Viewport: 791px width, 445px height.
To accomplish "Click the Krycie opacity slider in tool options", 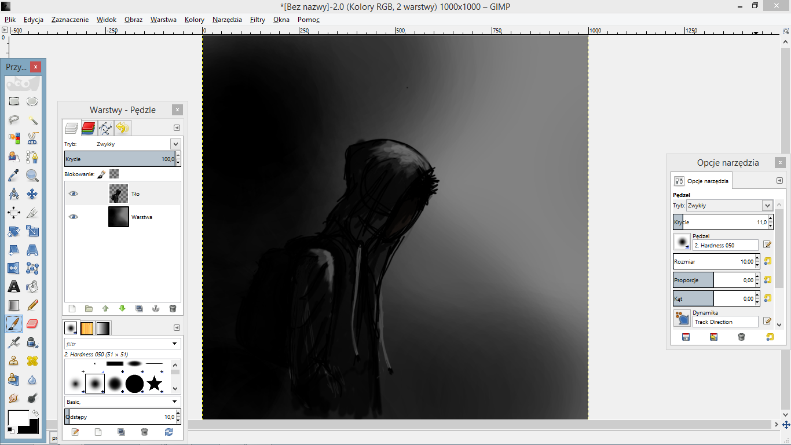I will pyautogui.click(x=718, y=222).
